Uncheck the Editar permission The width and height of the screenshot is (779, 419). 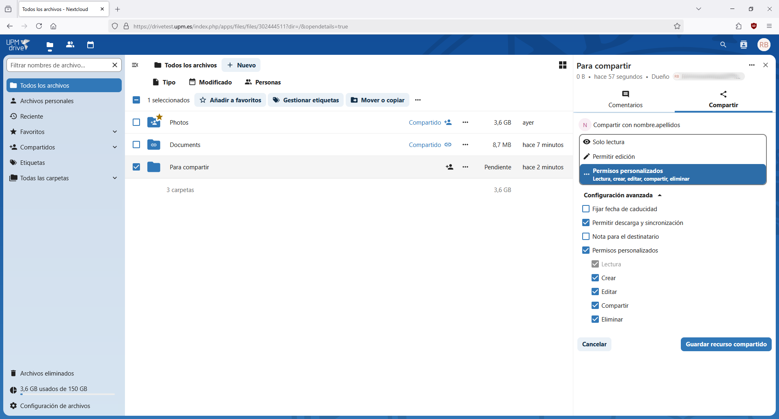[x=595, y=292]
